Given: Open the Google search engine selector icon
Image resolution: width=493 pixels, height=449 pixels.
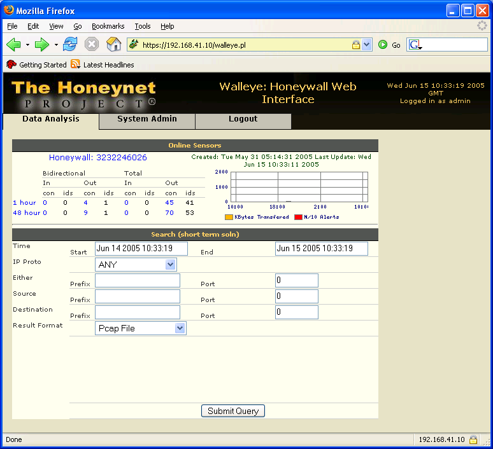Looking at the screenshot, I should (415, 45).
